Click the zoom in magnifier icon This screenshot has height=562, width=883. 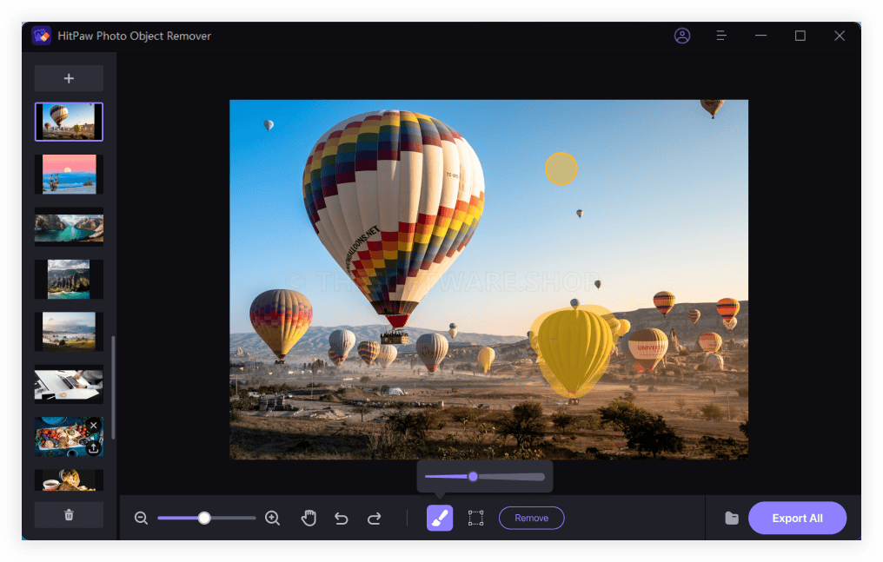click(x=272, y=518)
